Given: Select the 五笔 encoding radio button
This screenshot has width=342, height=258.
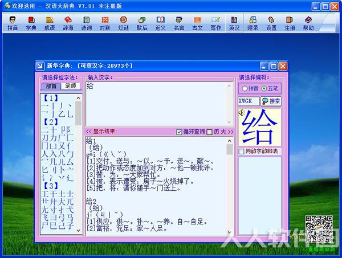Looking at the screenshot, I should coord(264,88).
